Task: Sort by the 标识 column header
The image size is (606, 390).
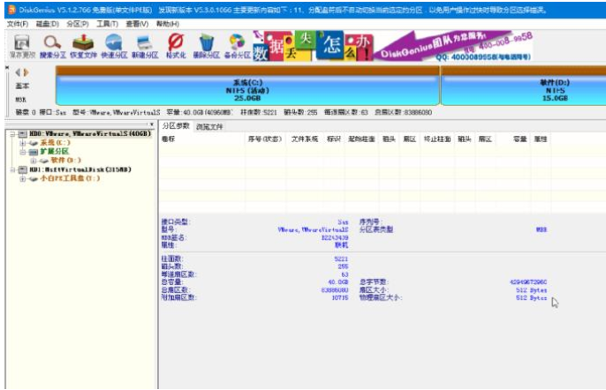Action: pos(334,139)
